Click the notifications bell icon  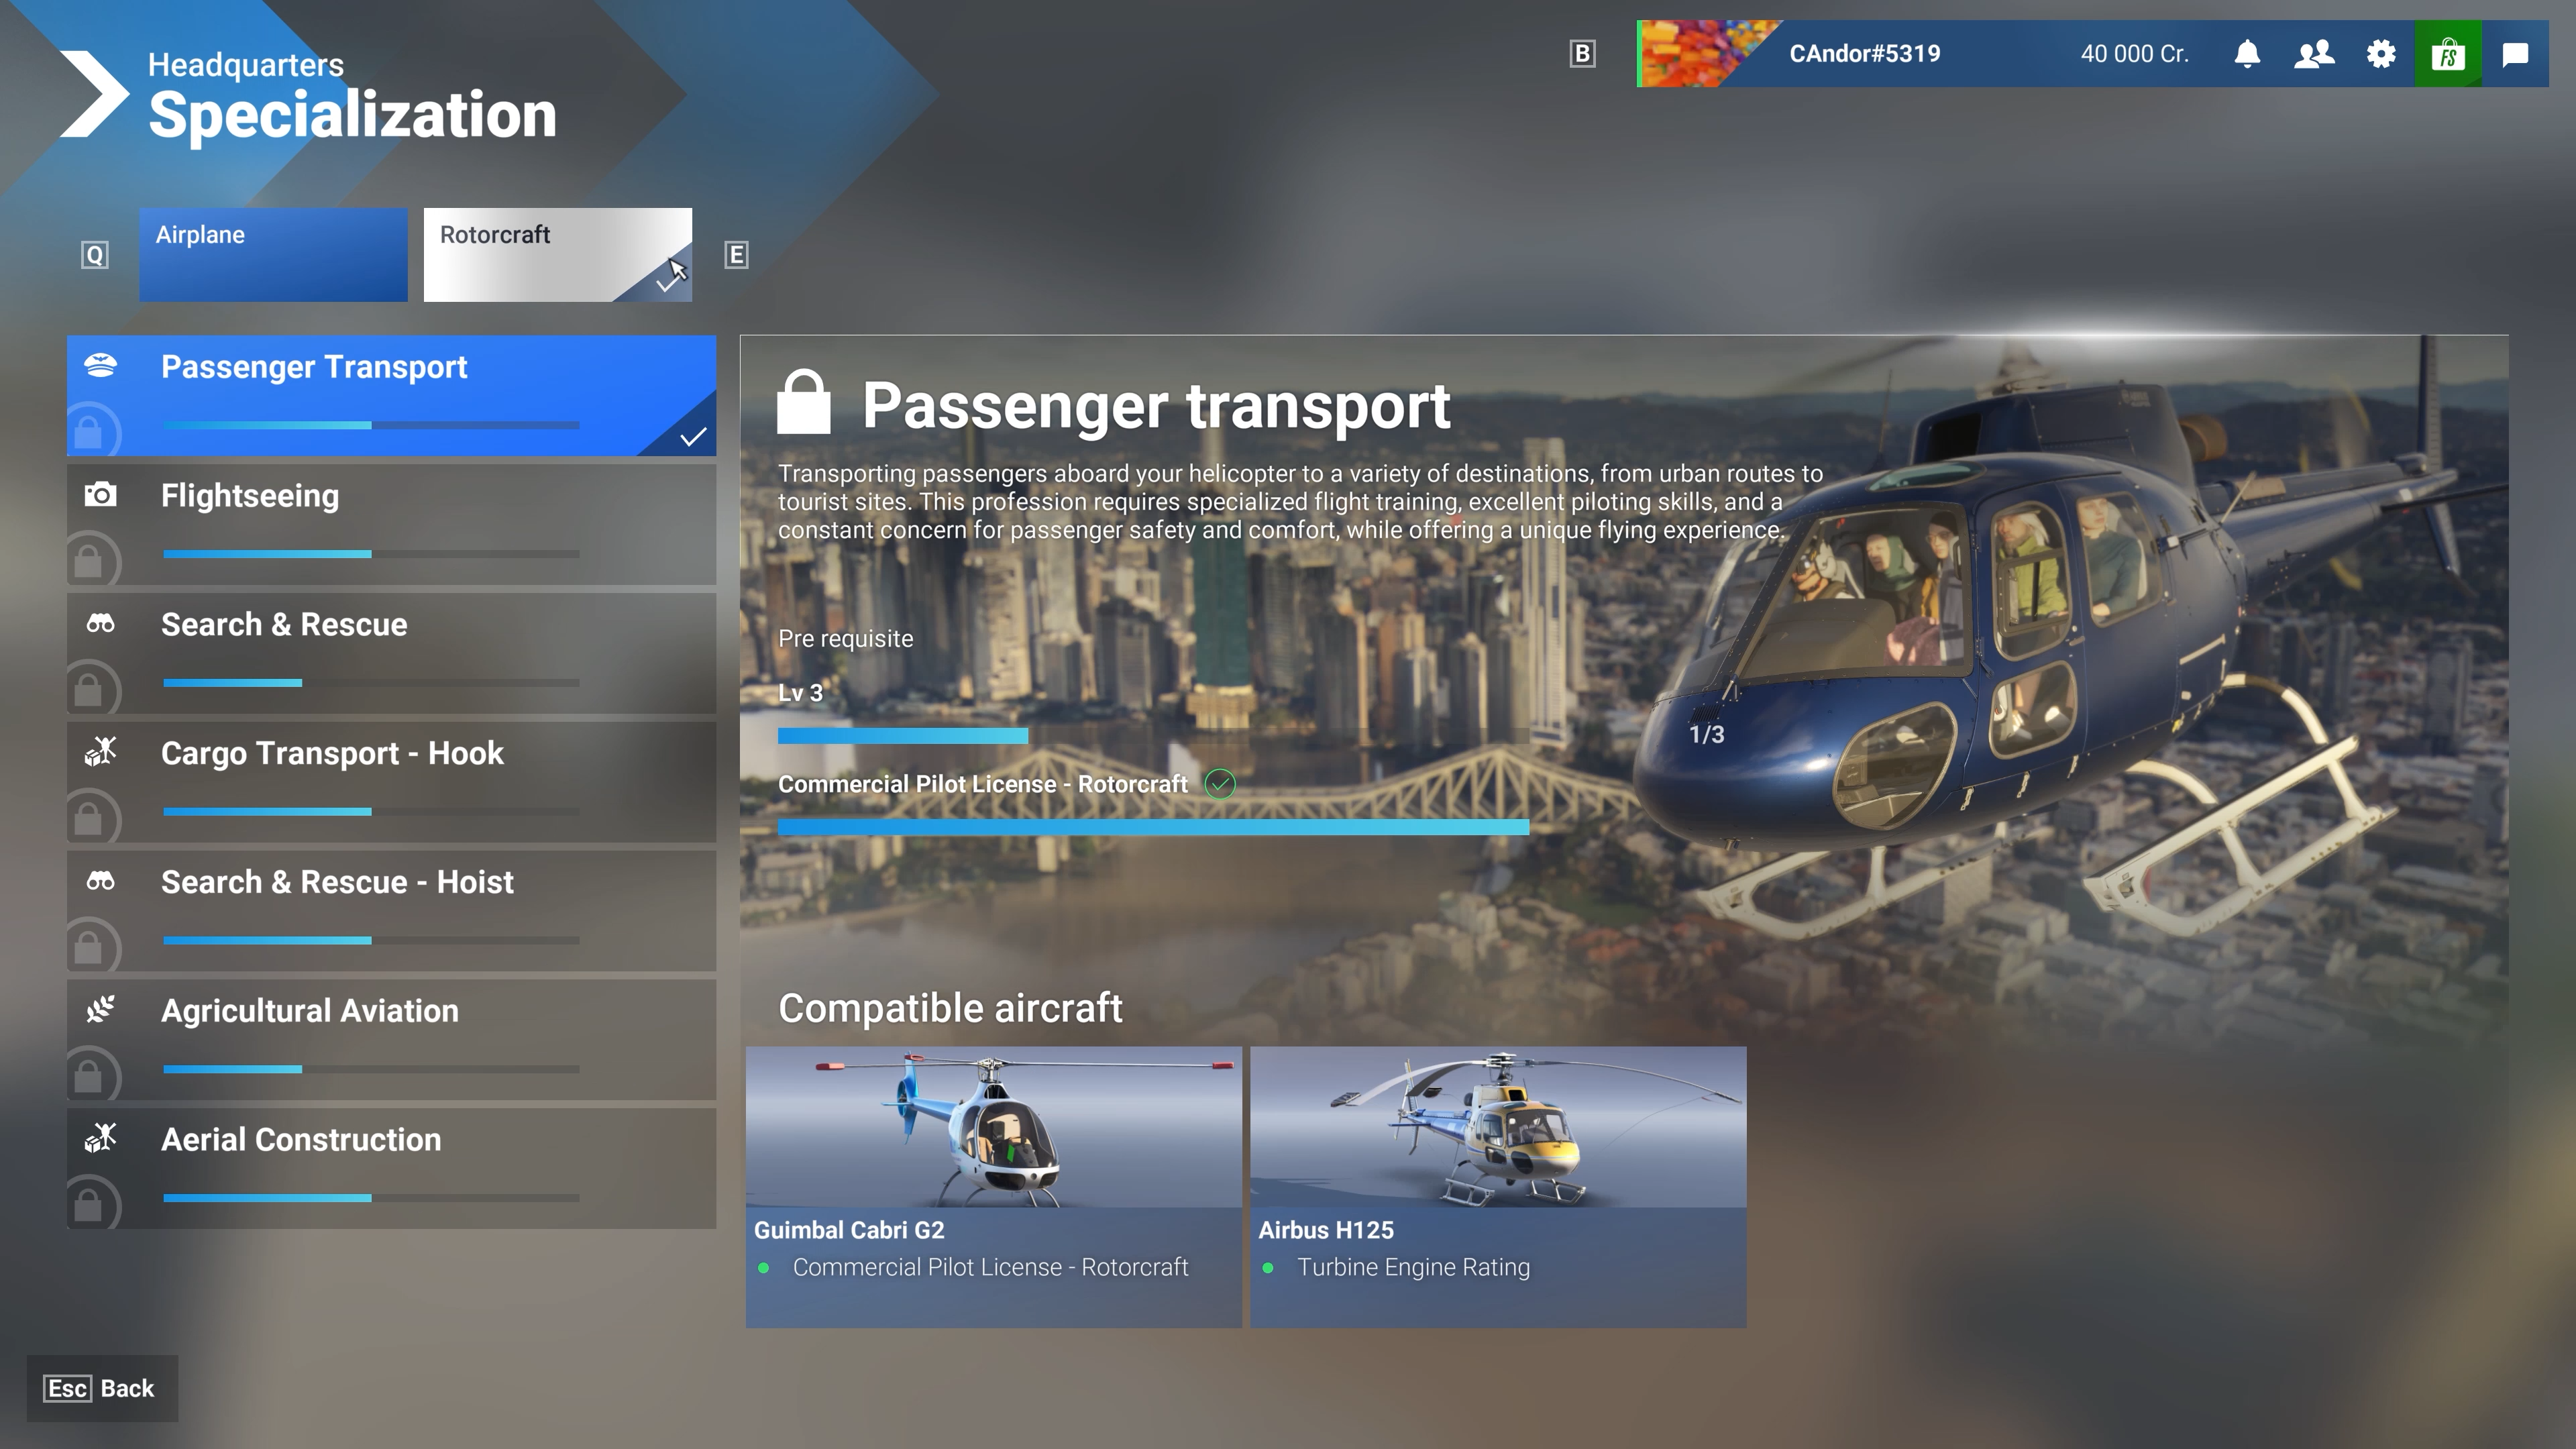[x=2247, y=53]
